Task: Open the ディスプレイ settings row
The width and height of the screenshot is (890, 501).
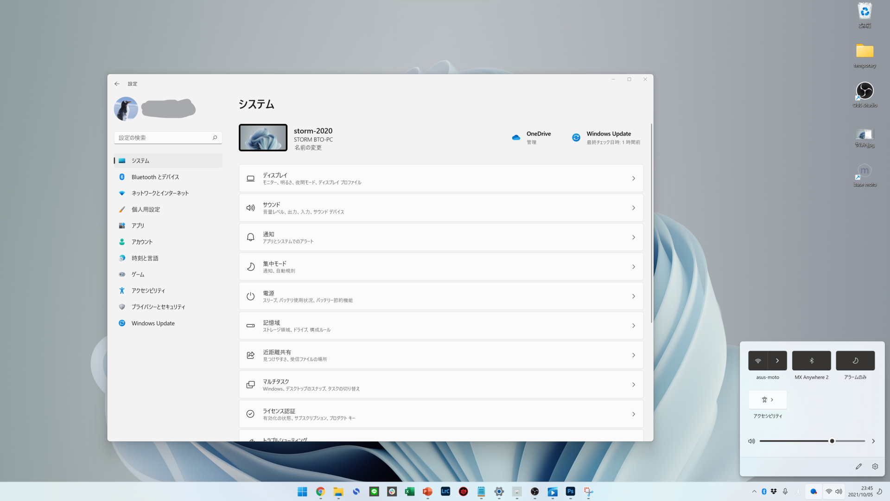Action: [x=441, y=179]
